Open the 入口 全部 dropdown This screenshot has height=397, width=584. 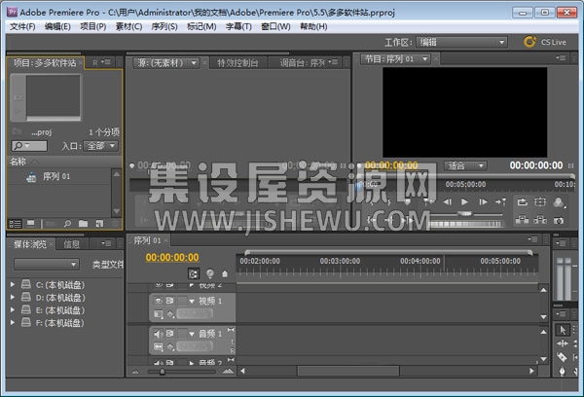pos(100,146)
